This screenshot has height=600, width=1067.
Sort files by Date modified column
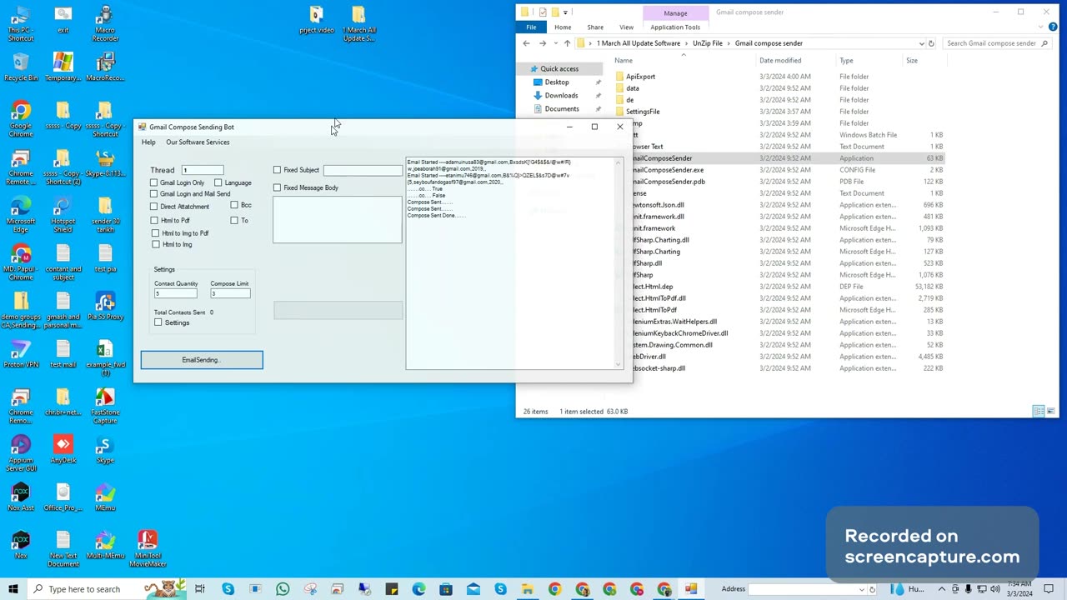tap(780, 61)
